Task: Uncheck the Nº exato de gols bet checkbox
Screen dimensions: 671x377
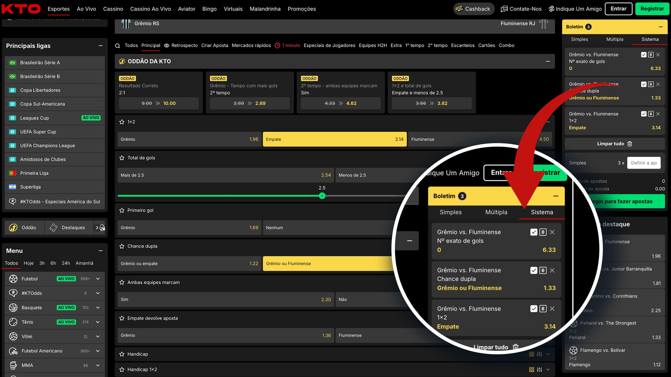Action: tap(644, 55)
